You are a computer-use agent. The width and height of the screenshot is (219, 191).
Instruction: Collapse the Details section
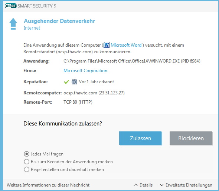coord(143,185)
